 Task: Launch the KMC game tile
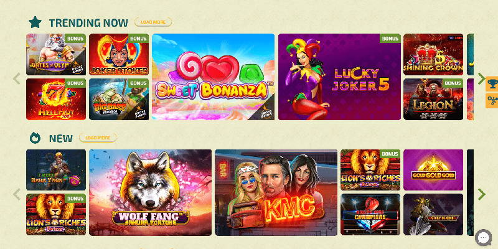(x=276, y=192)
